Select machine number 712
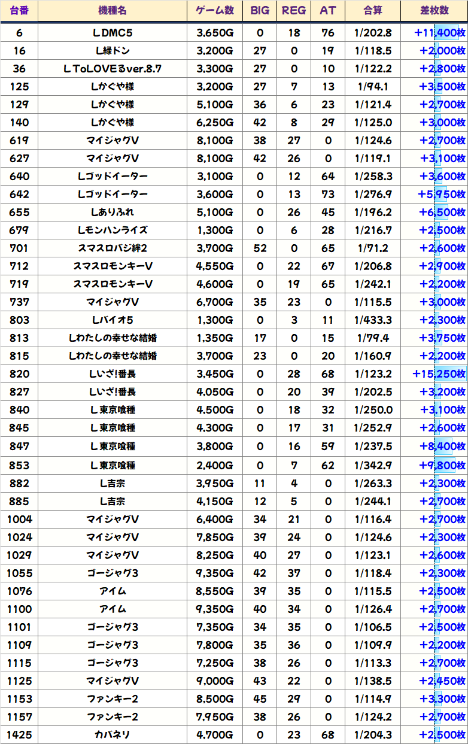Viewport: 468px width, 744px height. [19, 266]
